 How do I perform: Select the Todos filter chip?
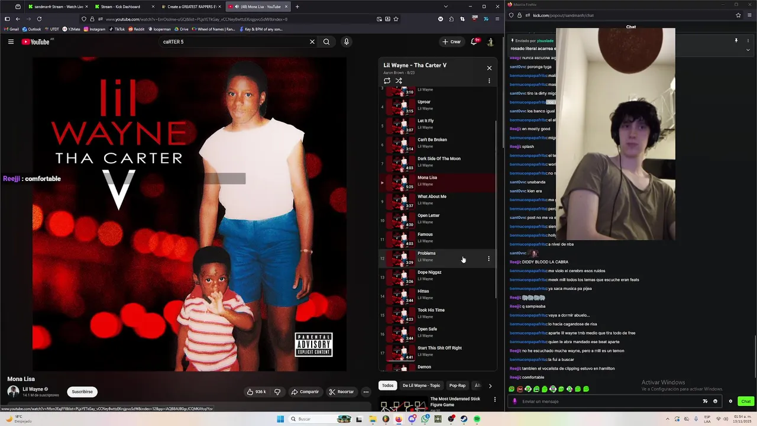387,385
